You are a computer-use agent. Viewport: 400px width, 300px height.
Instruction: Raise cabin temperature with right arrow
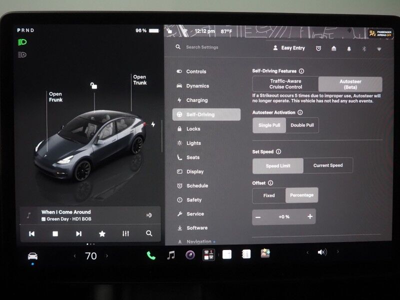[107, 256]
